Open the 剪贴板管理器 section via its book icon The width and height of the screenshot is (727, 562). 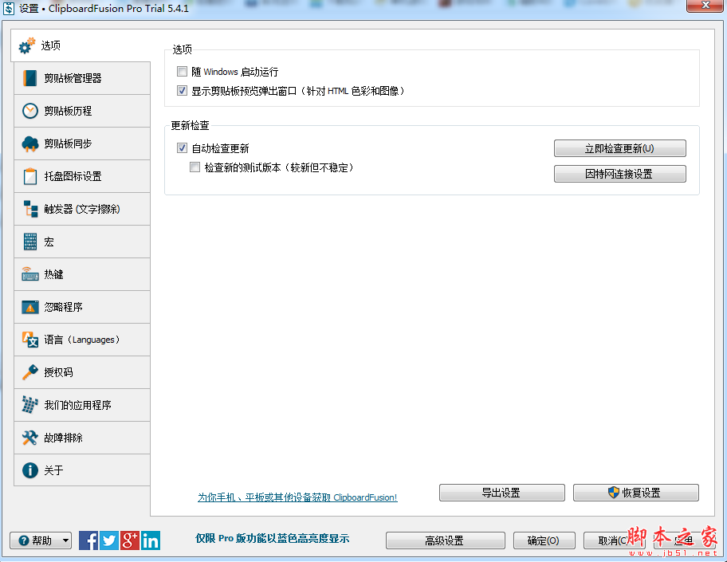click(x=30, y=78)
